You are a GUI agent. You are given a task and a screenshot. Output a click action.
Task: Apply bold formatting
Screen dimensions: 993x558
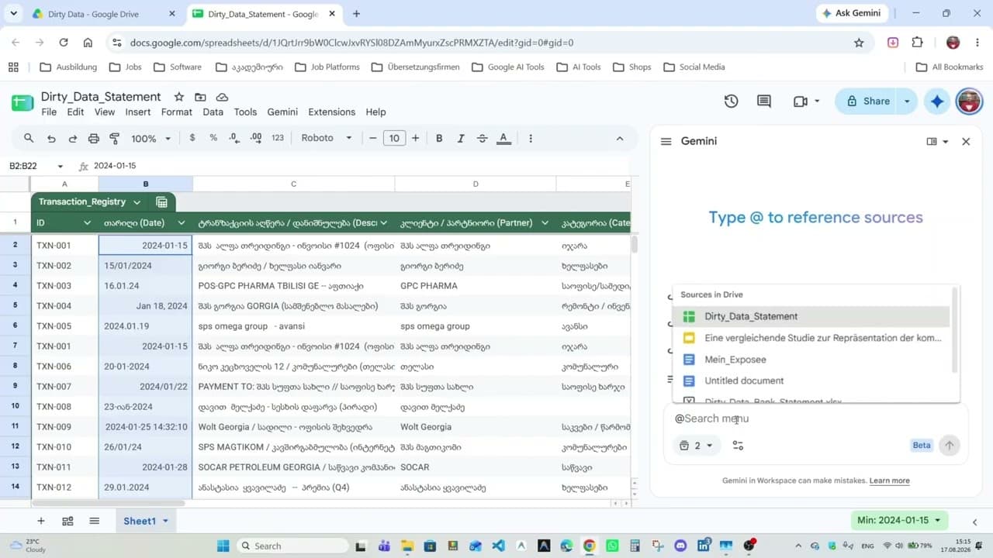[439, 138]
